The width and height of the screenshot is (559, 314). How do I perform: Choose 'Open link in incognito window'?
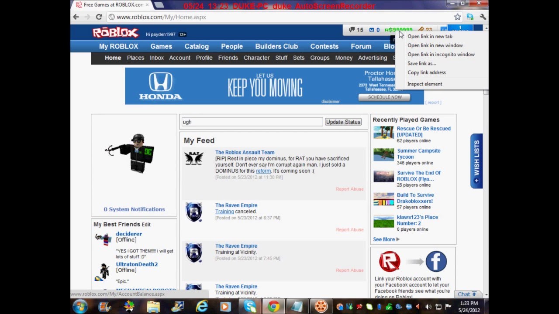pyautogui.click(x=441, y=55)
